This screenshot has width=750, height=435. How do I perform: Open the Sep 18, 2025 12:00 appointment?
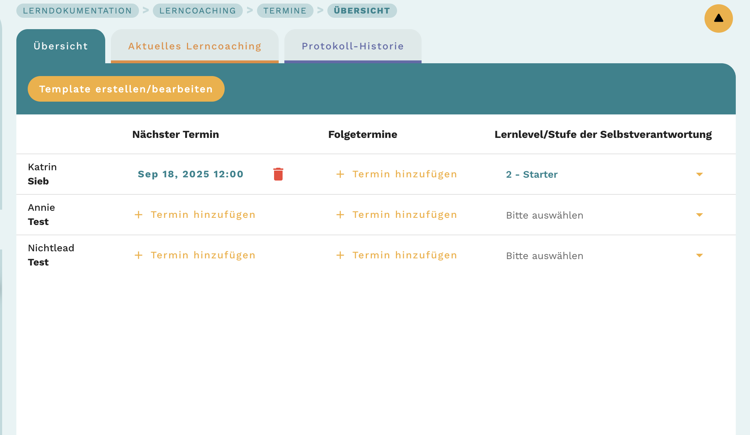point(191,174)
